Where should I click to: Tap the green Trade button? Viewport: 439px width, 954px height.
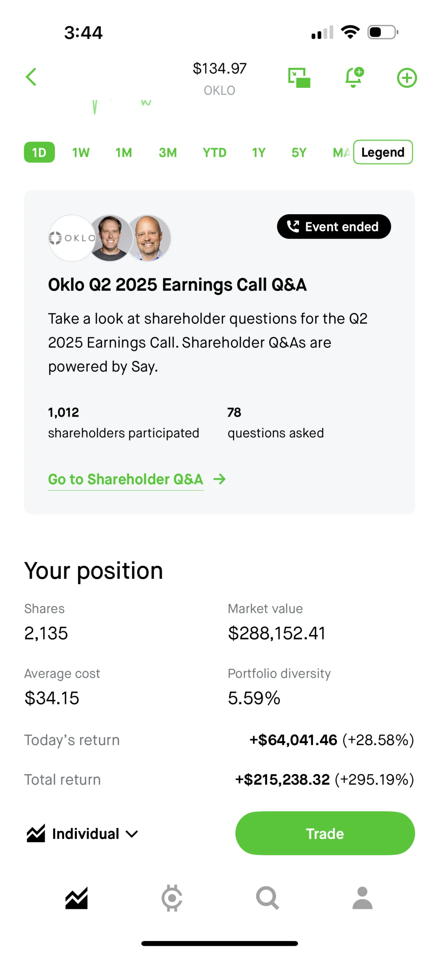[x=325, y=833]
